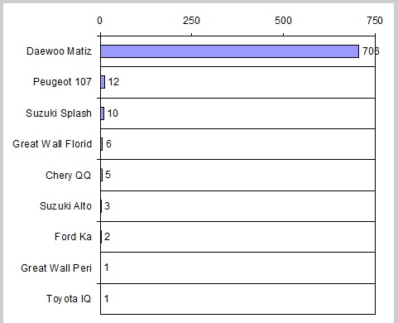Select the 250 axis tick label
The width and height of the screenshot is (398, 323).
(x=191, y=21)
